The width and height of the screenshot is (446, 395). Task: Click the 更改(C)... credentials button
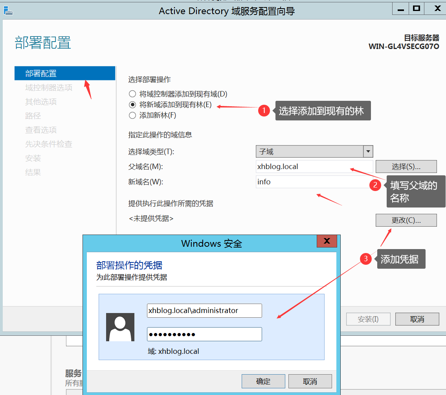(x=406, y=220)
